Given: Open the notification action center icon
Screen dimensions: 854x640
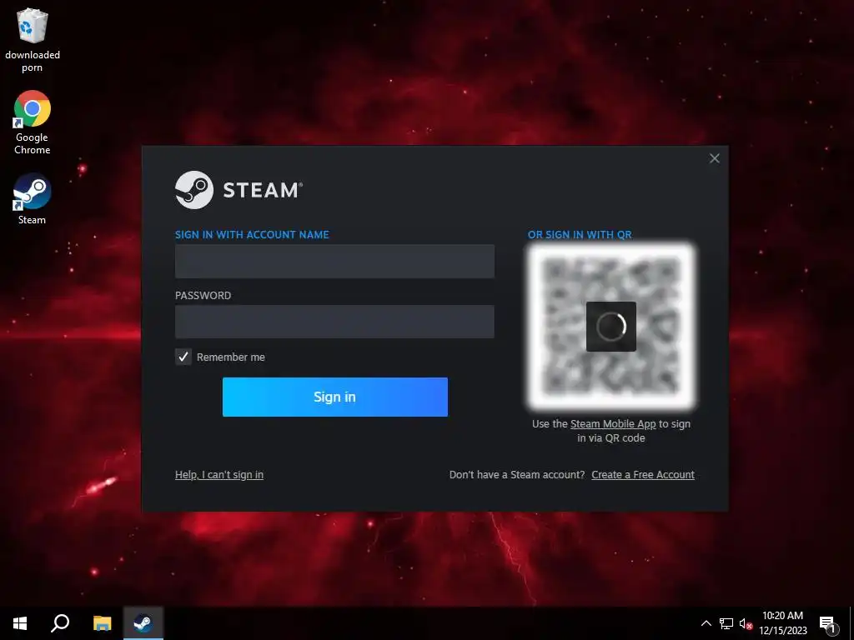Looking at the screenshot, I should point(828,624).
